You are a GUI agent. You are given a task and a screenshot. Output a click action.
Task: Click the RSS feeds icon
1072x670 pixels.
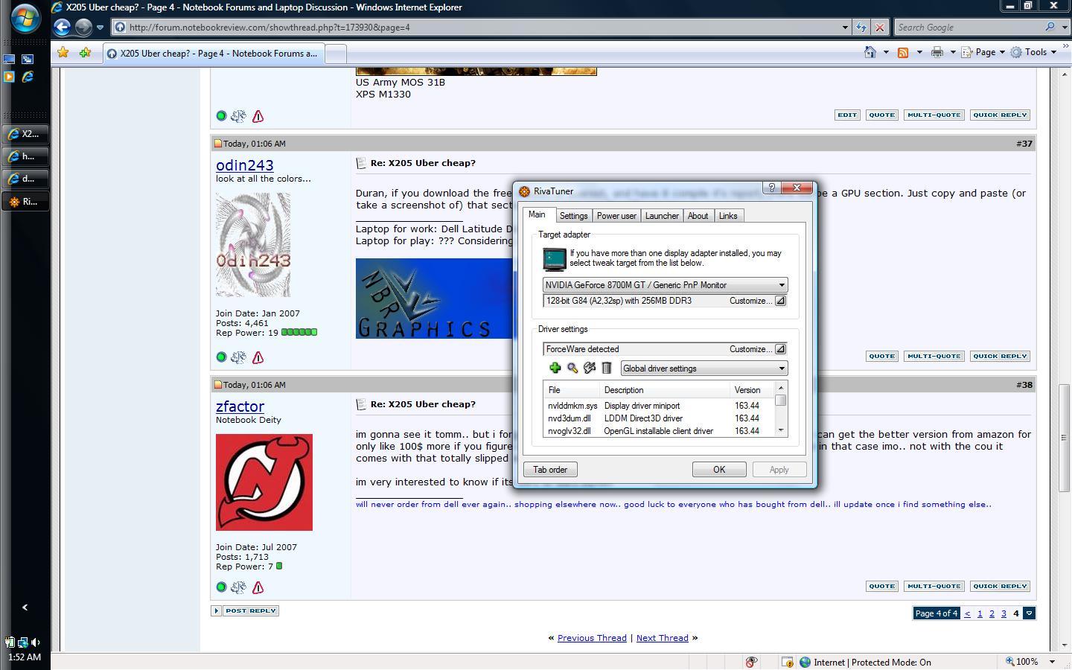(x=903, y=52)
